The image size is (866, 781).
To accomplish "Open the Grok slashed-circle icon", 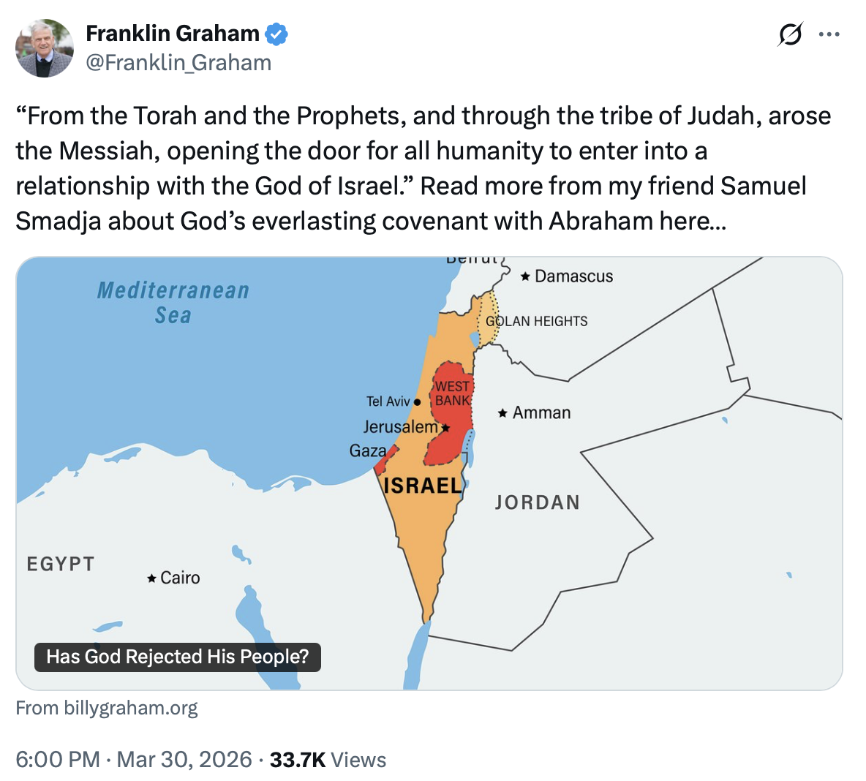I will 790,34.
